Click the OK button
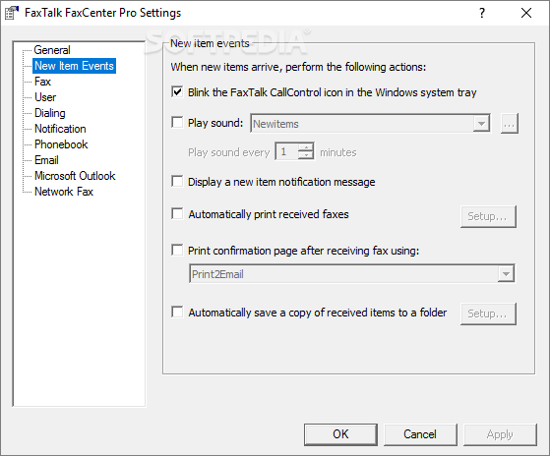This screenshot has width=550, height=456. tap(340, 434)
